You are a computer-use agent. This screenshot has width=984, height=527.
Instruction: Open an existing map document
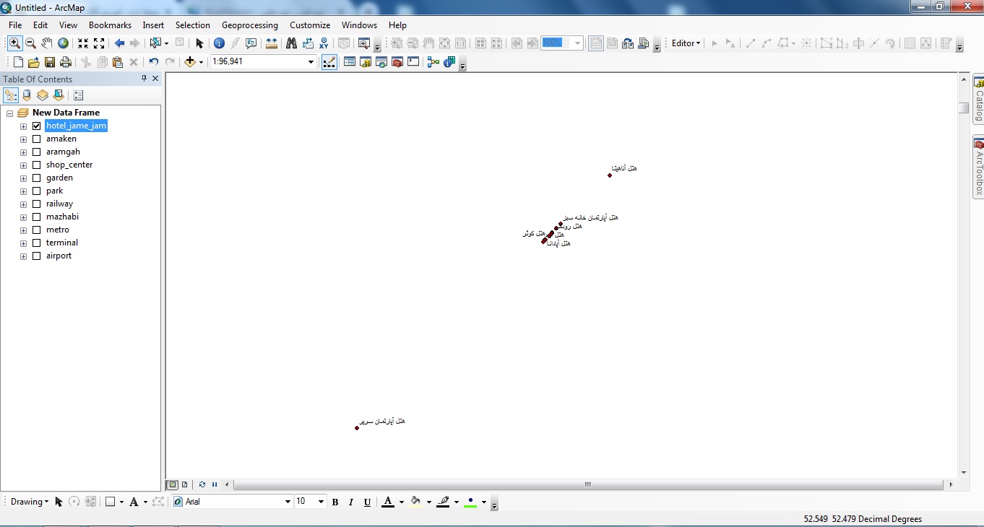pos(34,62)
